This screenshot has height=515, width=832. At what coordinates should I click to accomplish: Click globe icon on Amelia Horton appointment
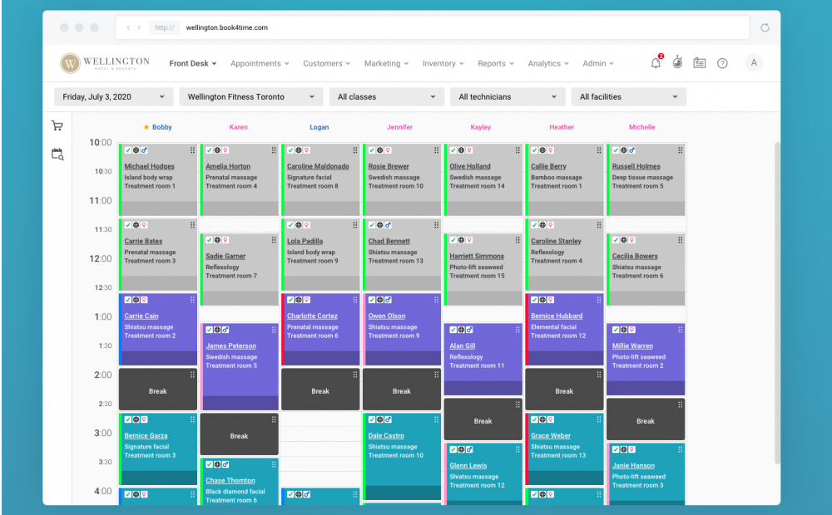(217, 150)
